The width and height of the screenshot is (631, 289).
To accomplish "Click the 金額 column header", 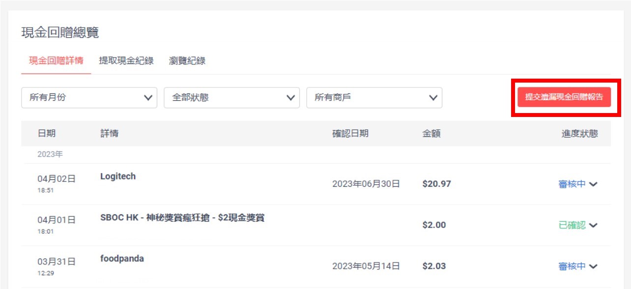I will [x=431, y=134].
